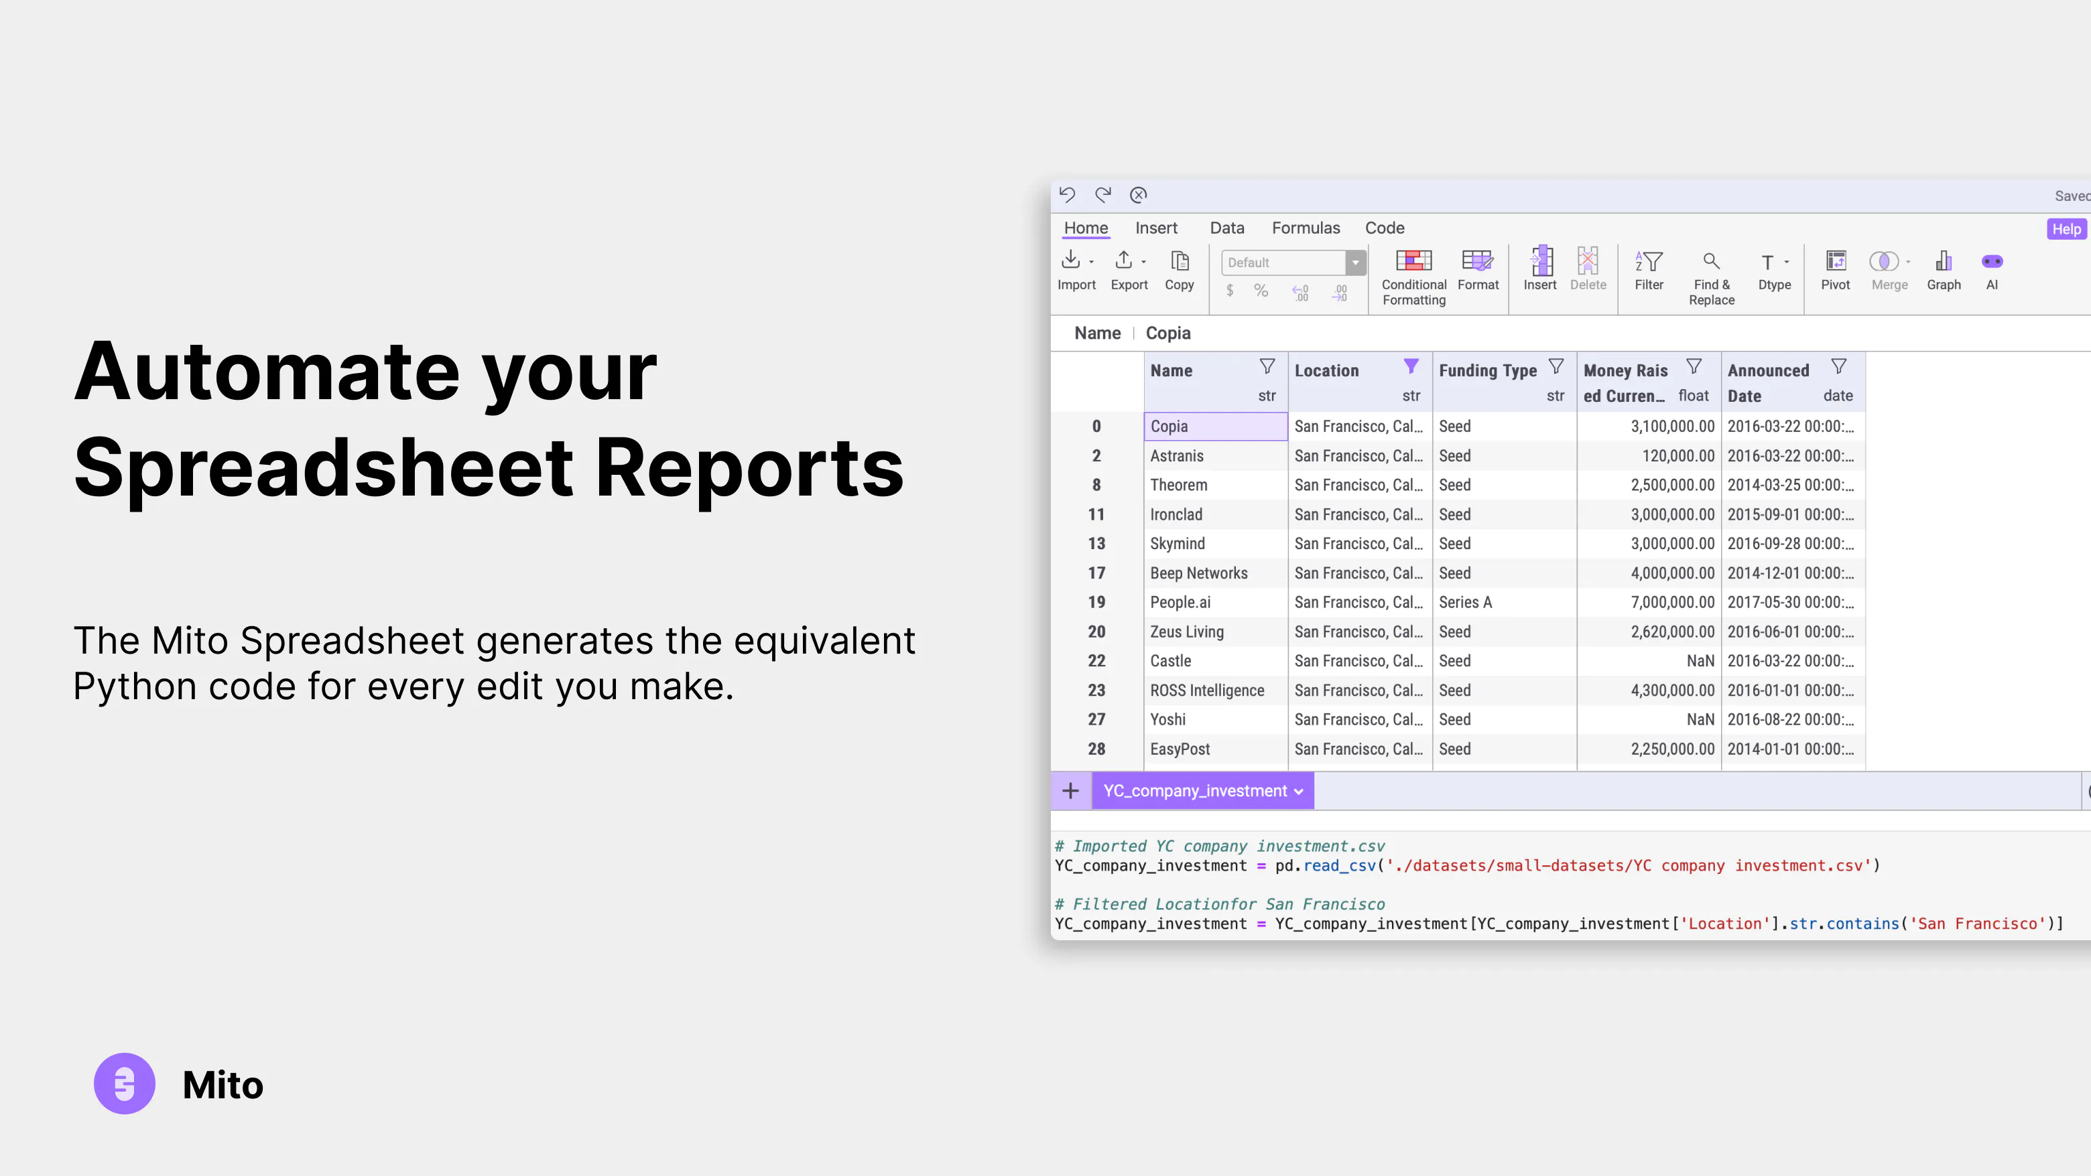Screen dimensions: 2091x1176
Task: Click the Redo arrow icon
Action: coord(1102,195)
